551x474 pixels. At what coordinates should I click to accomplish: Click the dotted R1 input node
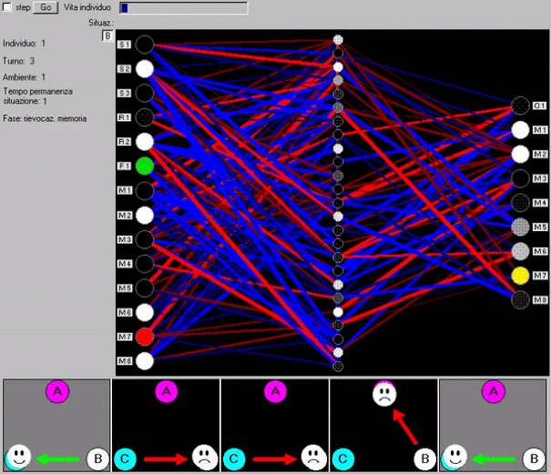coord(145,117)
